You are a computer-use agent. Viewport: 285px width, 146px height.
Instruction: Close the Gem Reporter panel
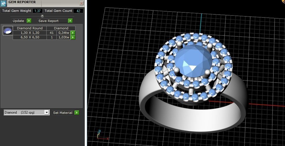(x=81, y=3)
